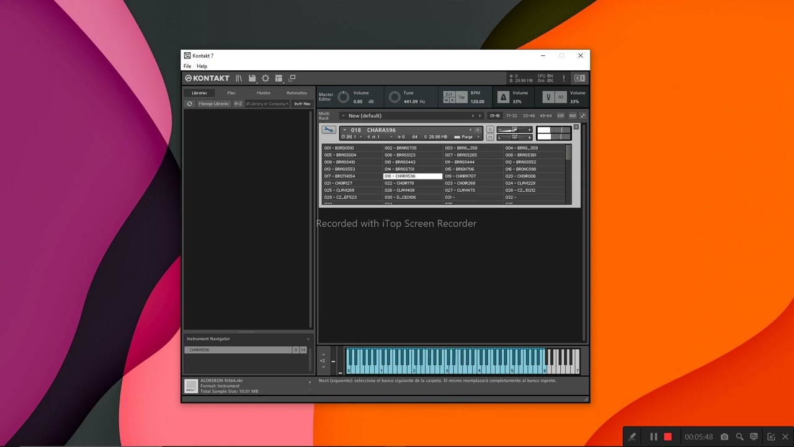Screen dimensions: 794x447
Task: Click the instrument wrench edit icon
Action: [329, 130]
